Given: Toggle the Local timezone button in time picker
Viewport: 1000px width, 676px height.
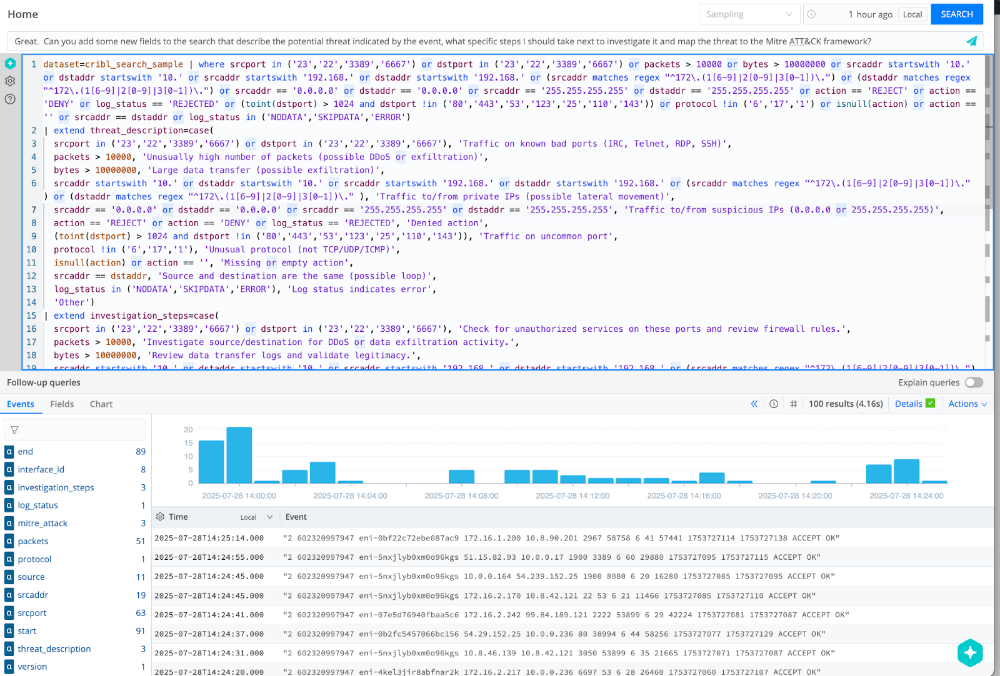Looking at the screenshot, I should pyautogui.click(x=912, y=14).
